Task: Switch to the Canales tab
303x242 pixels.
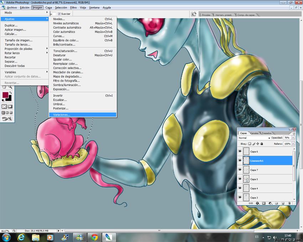Action: pos(254,133)
